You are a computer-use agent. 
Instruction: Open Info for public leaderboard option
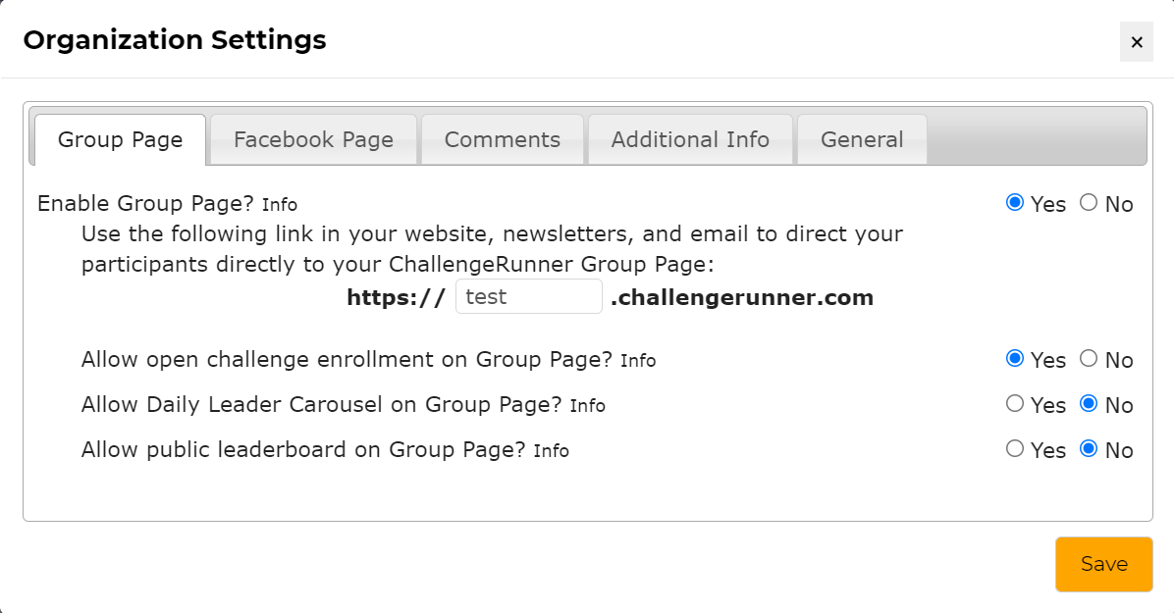553,451
